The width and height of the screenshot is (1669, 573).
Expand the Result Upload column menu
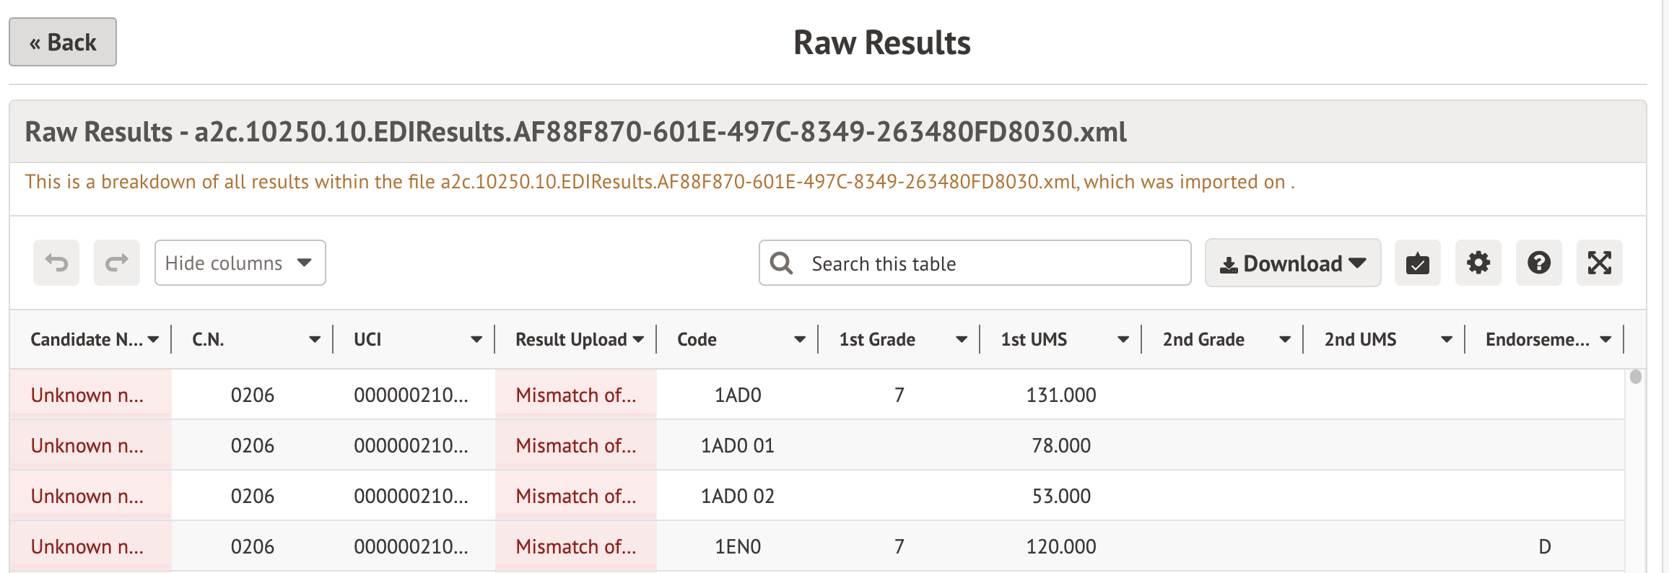pos(638,340)
